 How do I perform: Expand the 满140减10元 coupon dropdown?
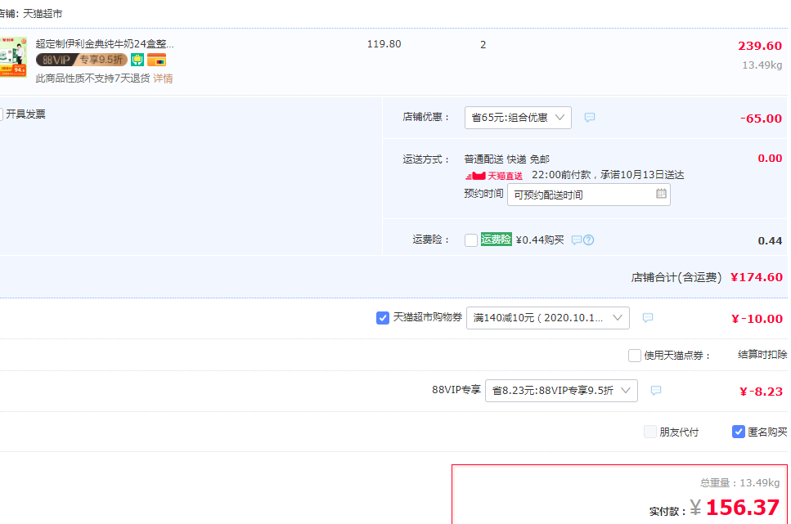547,318
